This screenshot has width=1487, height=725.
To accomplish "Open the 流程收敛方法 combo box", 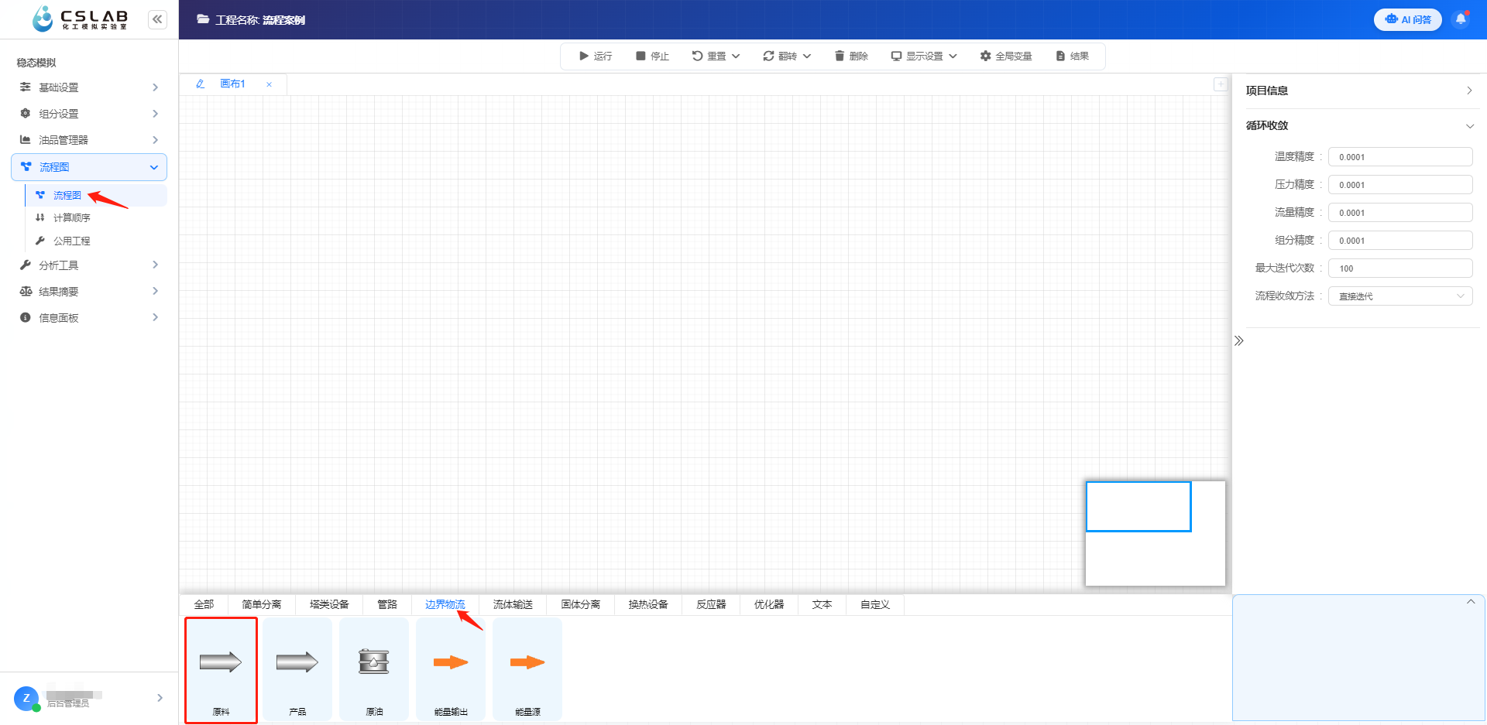I will pyautogui.click(x=1400, y=296).
